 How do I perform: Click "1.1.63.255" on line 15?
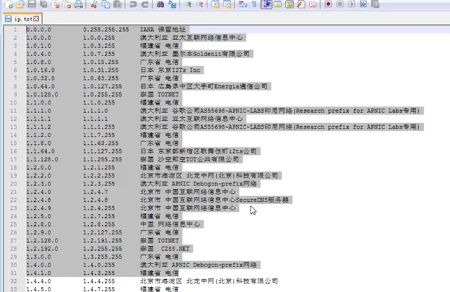coord(101,143)
